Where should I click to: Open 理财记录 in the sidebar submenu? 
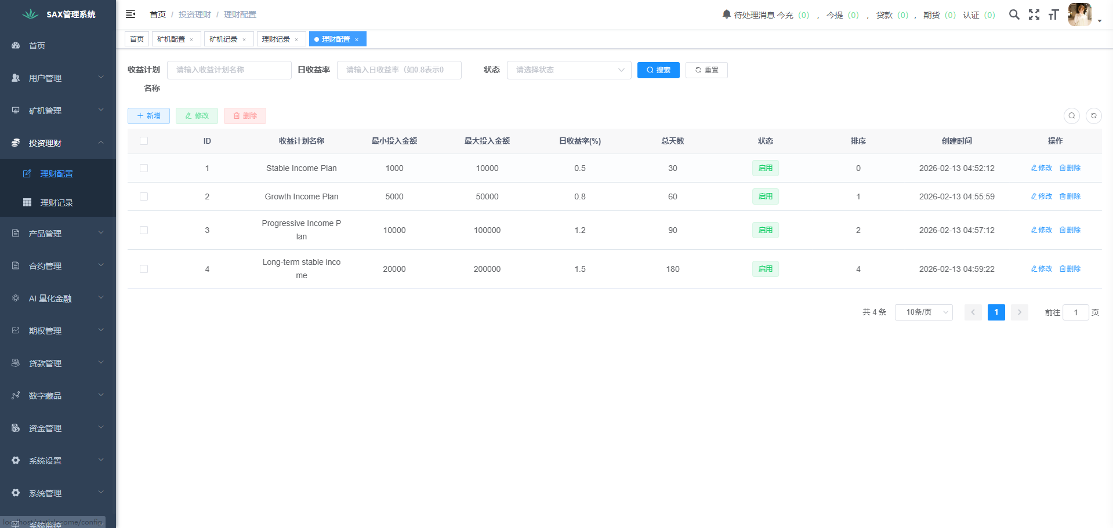[56, 203]
